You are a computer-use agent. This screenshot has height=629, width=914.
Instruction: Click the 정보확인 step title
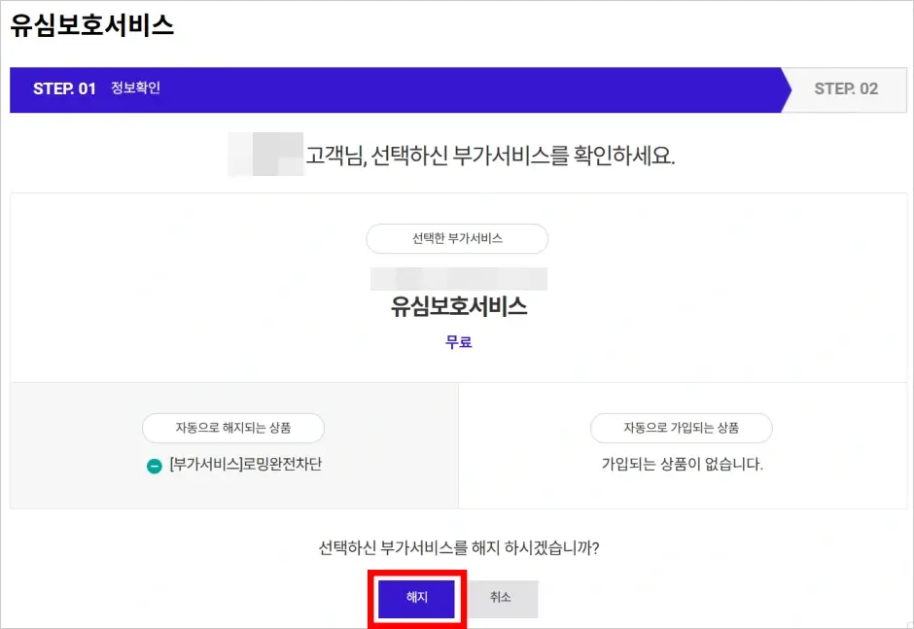(135, 88)
